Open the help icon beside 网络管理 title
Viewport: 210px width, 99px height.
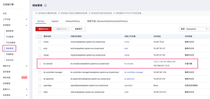click(45, 6)
